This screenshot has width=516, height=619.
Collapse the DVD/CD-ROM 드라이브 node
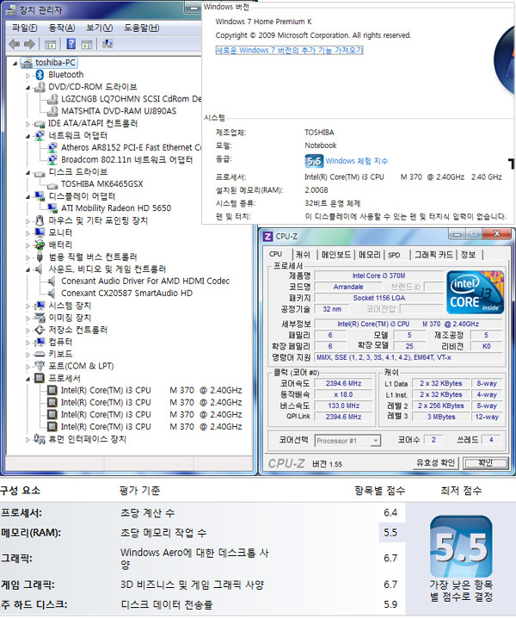point(28,87)
